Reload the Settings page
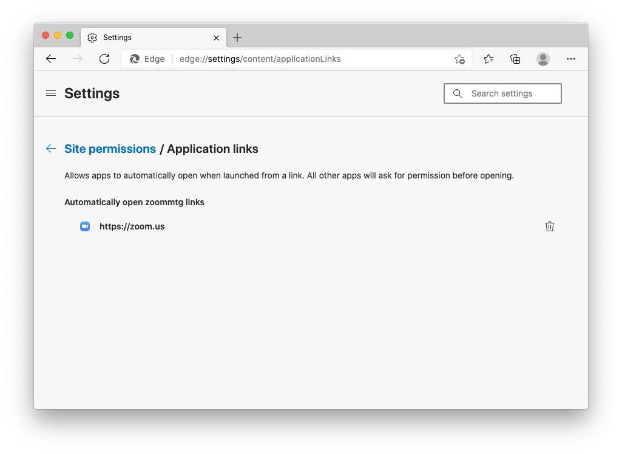The image size is (622, 454). [x=104, y=59]
